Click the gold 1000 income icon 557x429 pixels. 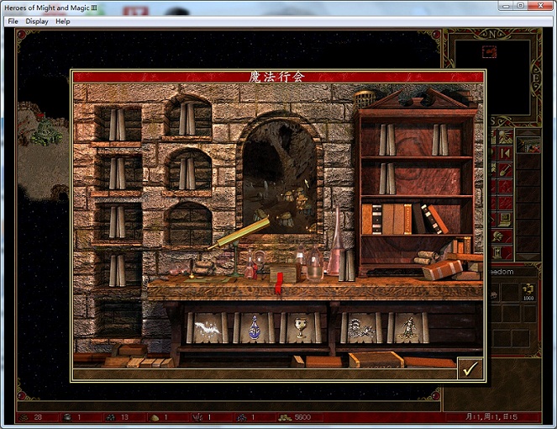point(528,292)
